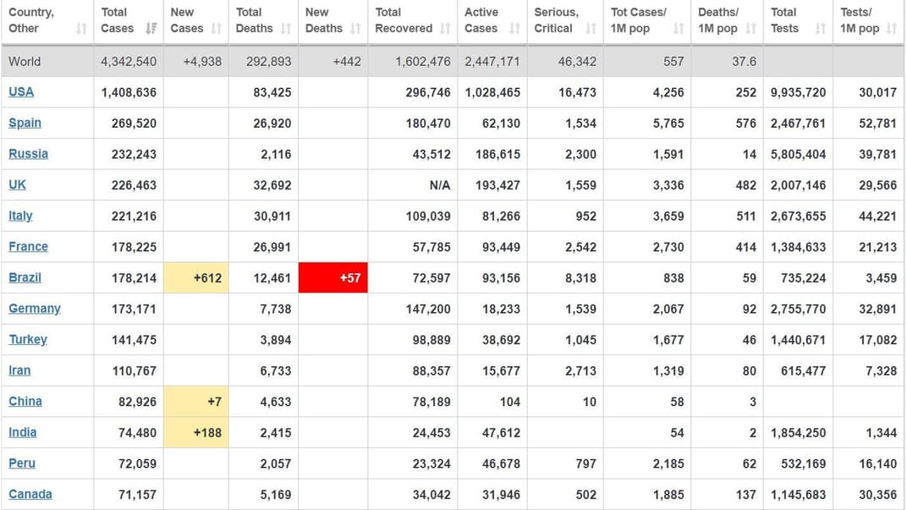This screenshot has width=907, height=510.
Task: Click Brazil's red +57 new deaths cell
Action: [333, 277]
